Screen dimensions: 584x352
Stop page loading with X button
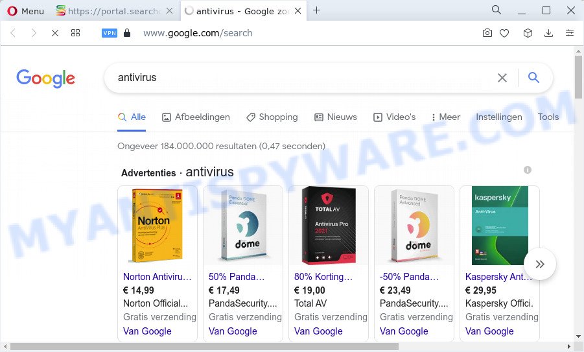pos(54,33)
